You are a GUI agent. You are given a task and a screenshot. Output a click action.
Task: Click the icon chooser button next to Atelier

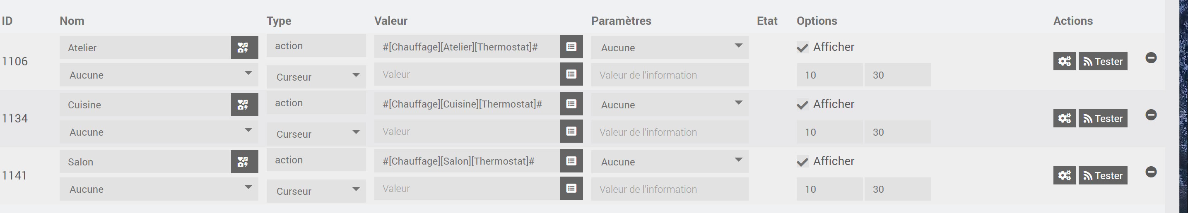click(x=244, y=48)
